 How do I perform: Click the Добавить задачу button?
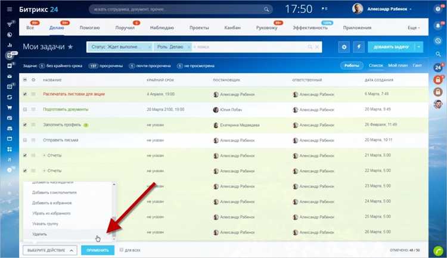click(392, 47)
